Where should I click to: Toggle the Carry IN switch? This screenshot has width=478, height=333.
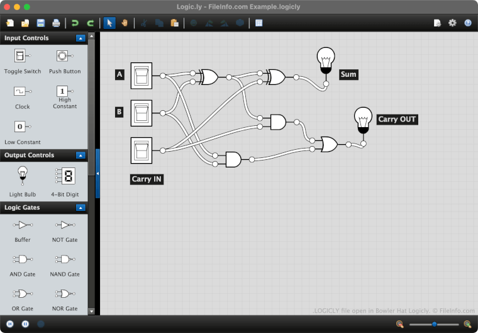141,150
